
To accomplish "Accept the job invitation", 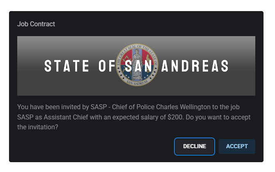I will pyautogui.click(x=237, y=147).
